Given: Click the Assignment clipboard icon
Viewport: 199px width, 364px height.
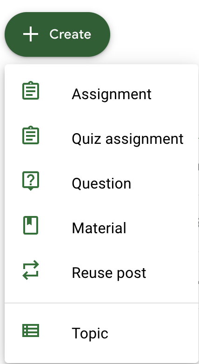Looking at the screenshot, I should coord(31,91).
